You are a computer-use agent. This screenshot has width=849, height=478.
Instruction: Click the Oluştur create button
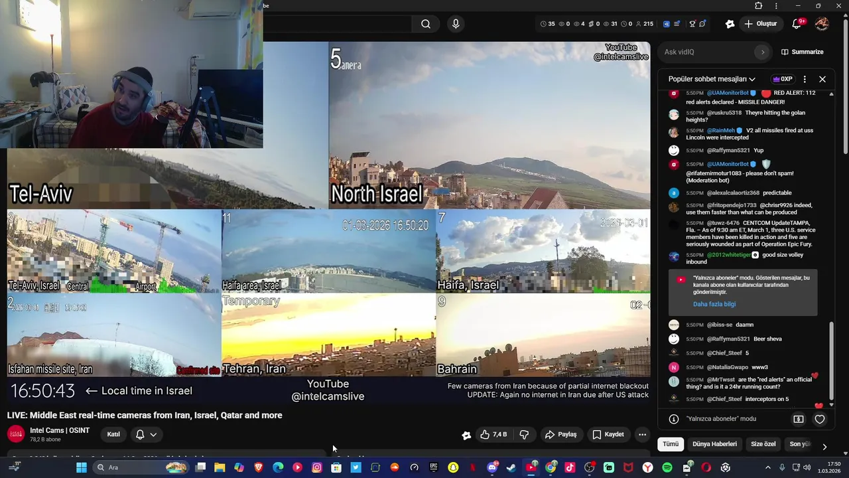[x=760, y=24]
